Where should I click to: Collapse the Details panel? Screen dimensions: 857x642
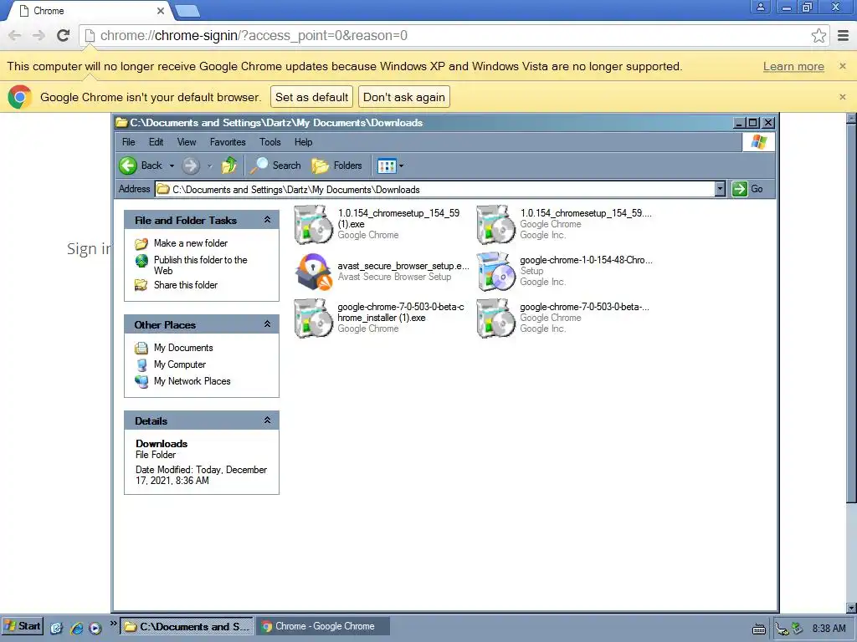267,420
